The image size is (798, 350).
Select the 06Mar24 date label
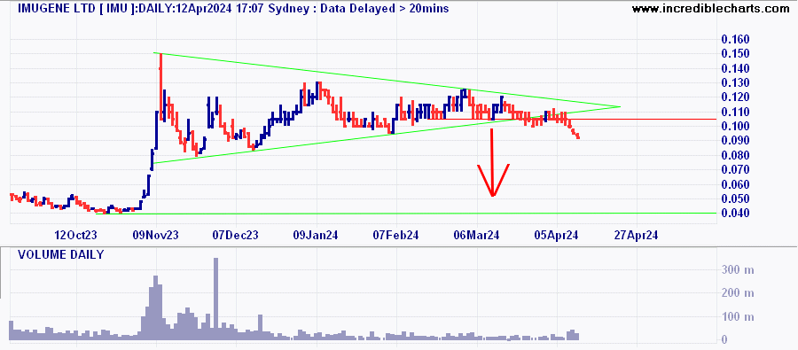click(x=477, y=236)
